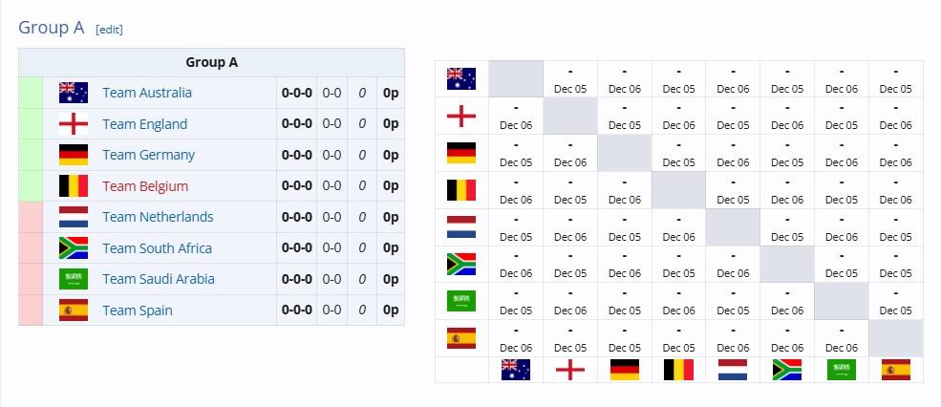Image resolution: width=941 pixels, height=407 pixels.
Task: Click the Australia vs England Dec 05 match cell
Action: (x=570, y=79)
